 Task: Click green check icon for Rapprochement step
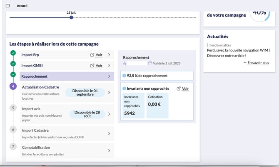pos(13,74)
